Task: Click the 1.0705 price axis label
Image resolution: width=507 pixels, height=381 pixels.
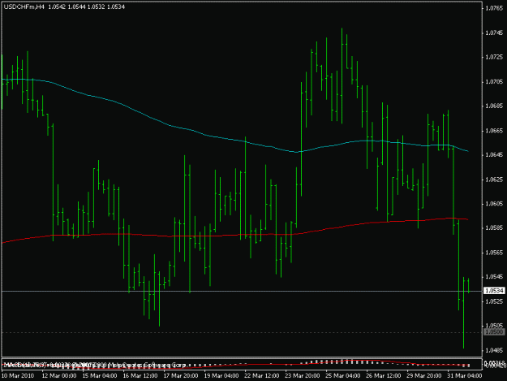Action: point(494,81)
